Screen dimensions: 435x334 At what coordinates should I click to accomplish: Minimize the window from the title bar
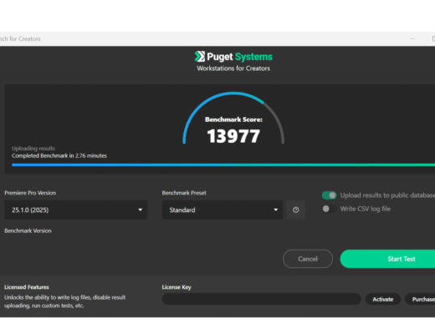tap(412, 38)
